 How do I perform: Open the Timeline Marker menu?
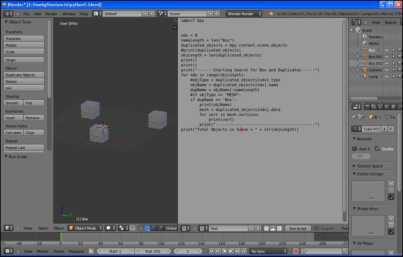coord(43,251)
